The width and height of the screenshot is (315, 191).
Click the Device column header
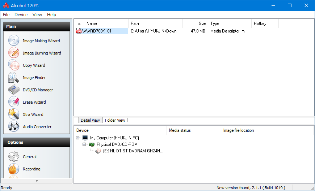pyautogui.click(x=120, y=130)
